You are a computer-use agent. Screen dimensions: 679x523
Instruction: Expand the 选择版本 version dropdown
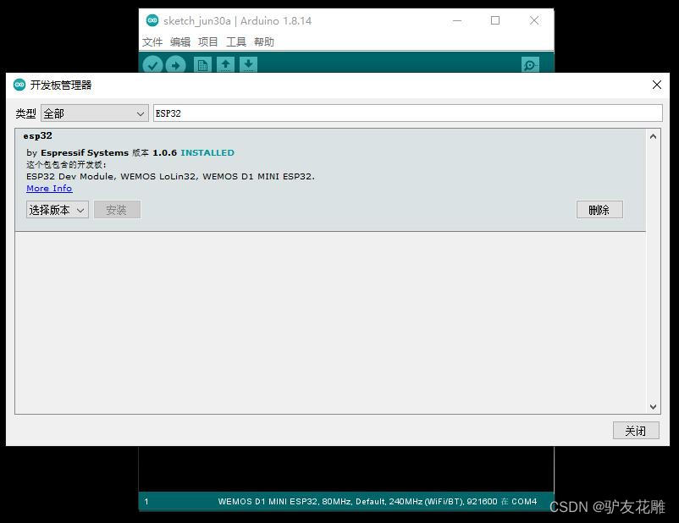(58, 210)
